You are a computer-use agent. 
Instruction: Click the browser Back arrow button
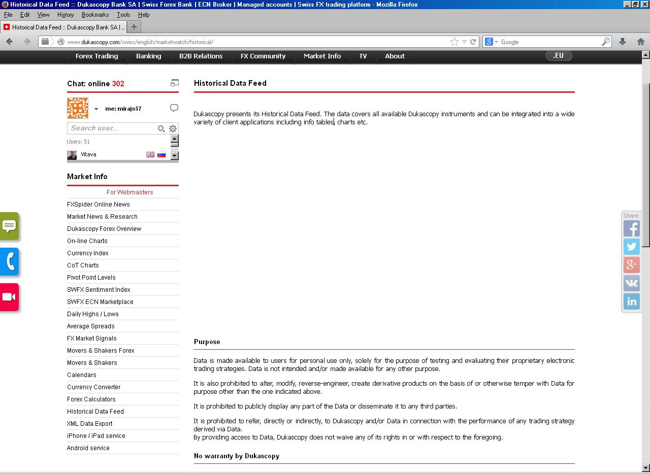[x=9, y=42]
